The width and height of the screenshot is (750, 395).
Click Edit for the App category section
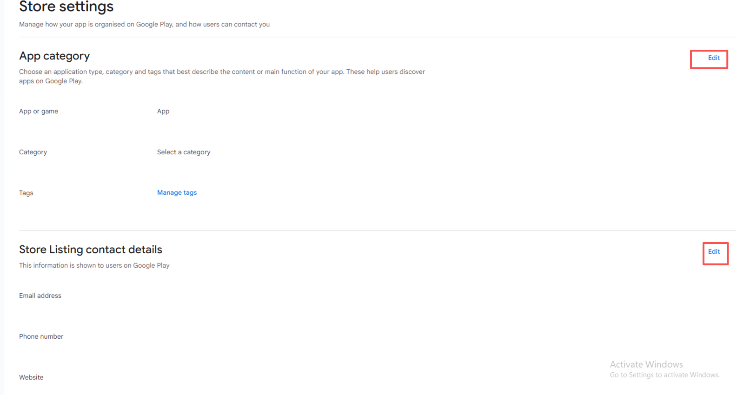714,58
